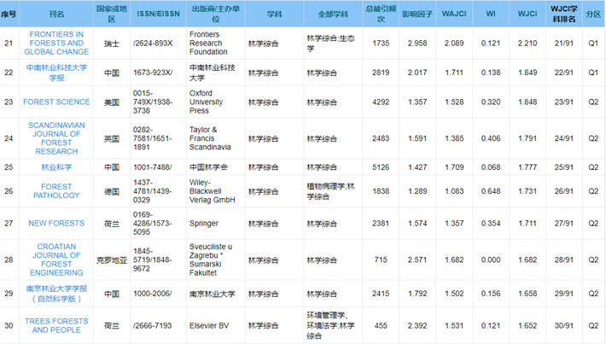Click the ISSN/EISSN column header
Viewport: 606px width, 344px height.
[x=158, y=14]
